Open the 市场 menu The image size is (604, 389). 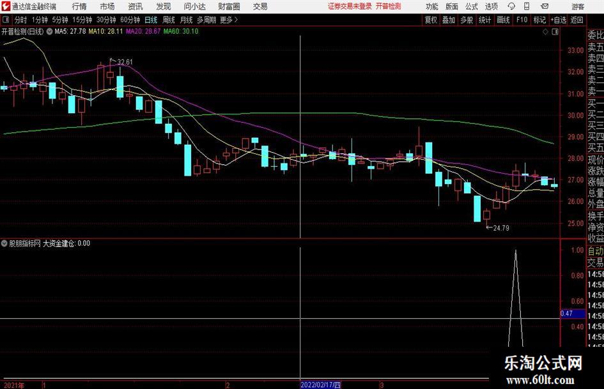(x=107, y=6)
